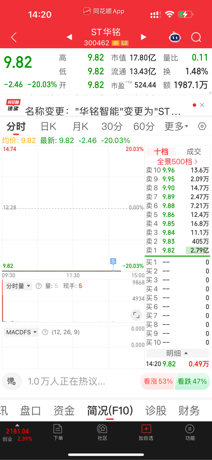
Task: Tap 卖2 9.83 order row
Action: point(177,241)
